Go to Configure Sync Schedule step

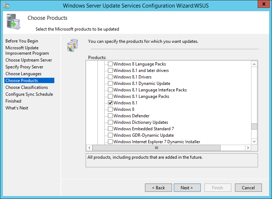point(29,94)
